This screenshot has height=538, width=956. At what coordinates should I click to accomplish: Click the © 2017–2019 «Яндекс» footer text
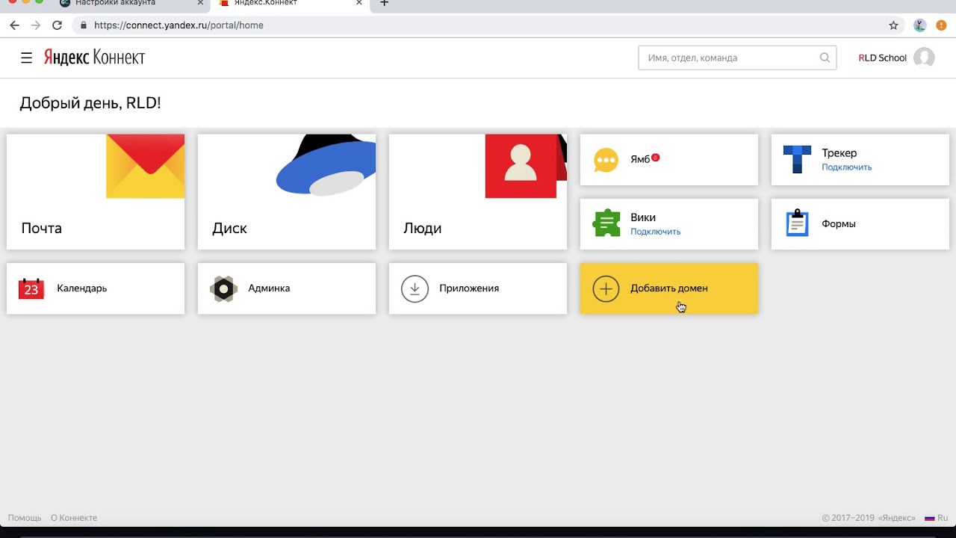point(869,518)
